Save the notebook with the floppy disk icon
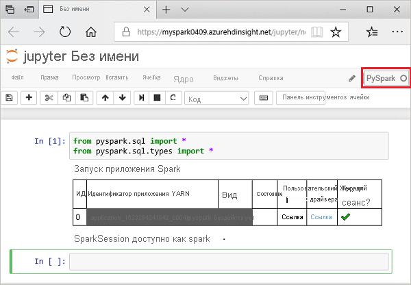411x285 pixels. (x=9, y=98)
